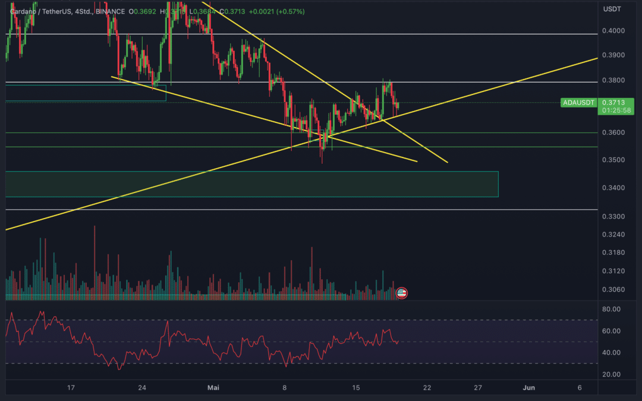Viewport: 642px width, 401px height.
Task: Select the 0.3400 price axis label
Action: pyautogui.click(x=613, y=188)
